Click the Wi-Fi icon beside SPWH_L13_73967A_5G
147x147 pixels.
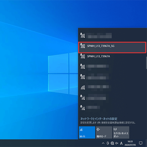[83, 46]
